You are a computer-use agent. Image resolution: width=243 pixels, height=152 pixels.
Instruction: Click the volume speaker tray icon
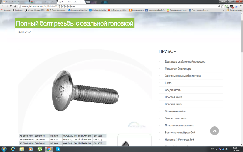tap(226, 149)
